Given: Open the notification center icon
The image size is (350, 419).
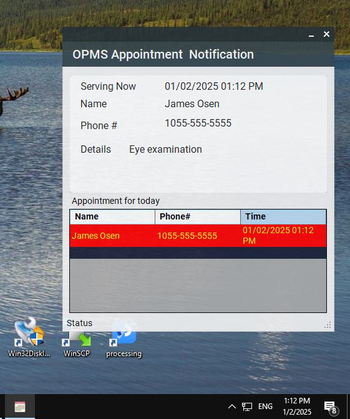Looking at the screenshot, I should click(331, 407).
